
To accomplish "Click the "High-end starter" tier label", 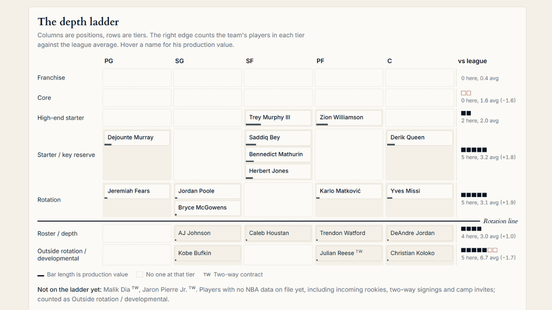I will point(61,118).
